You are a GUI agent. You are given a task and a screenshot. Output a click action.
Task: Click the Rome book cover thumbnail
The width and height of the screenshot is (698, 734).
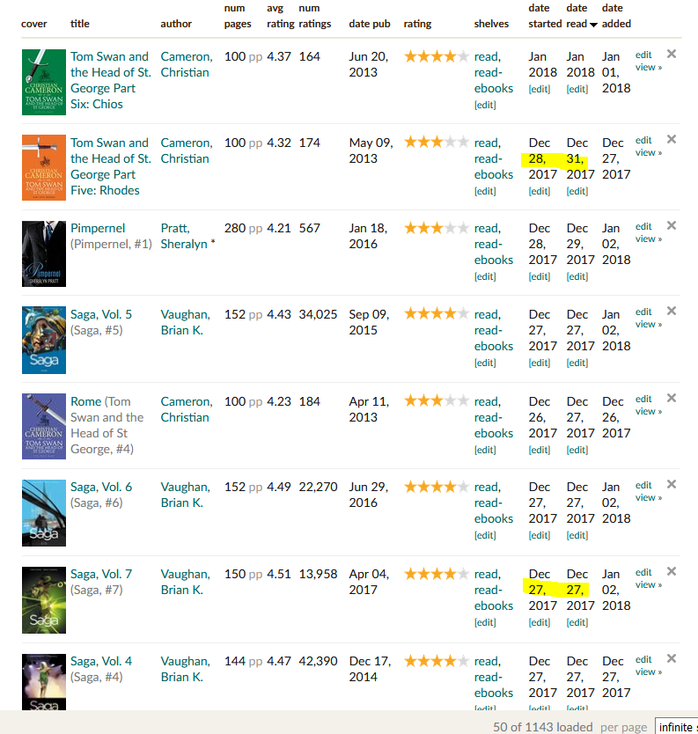(x=44, y=427)
